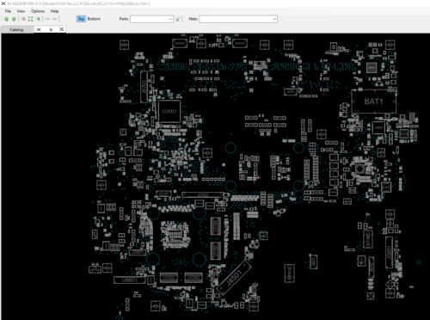
Task: Switch board view to Bottom side
Action: point(94,19)
